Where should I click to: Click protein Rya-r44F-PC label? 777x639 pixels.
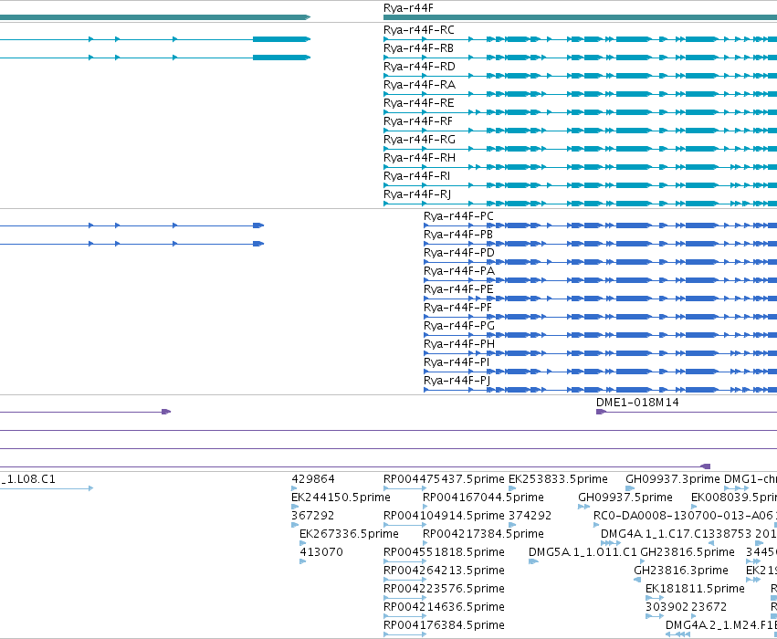coord(458,216)
